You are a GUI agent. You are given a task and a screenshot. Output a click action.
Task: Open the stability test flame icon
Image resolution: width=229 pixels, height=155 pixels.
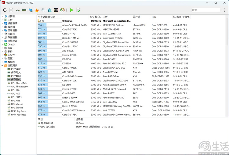coord(37,10)
